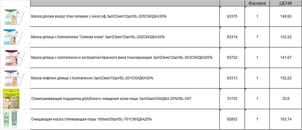The width and height of the screenshot is (302, 130).
Task: Select the Отшелушивающая подушечка SL-507 cell
Action: 125,99
